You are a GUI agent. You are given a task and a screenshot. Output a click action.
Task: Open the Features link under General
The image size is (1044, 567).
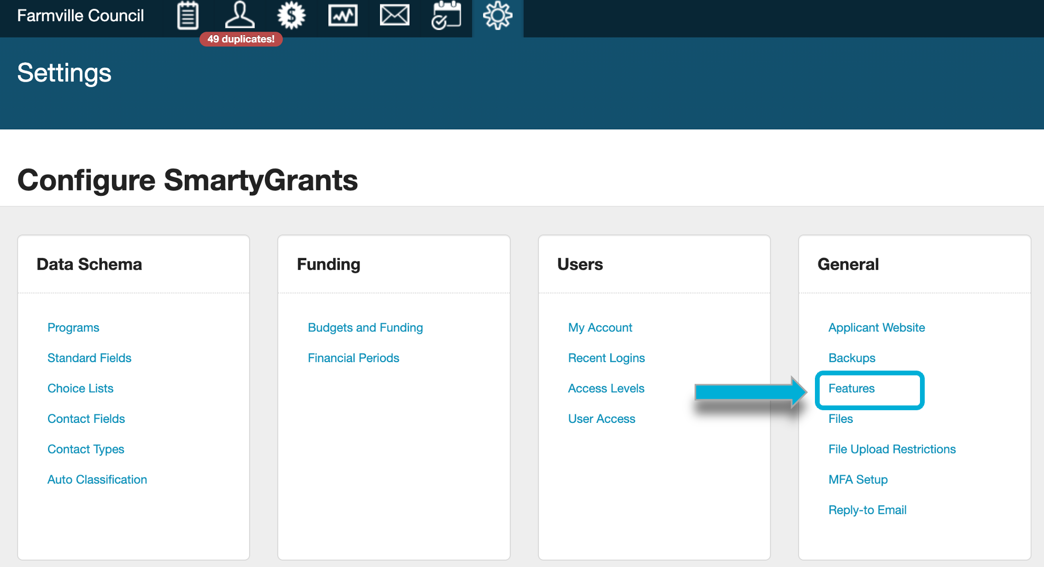coord(851,389)
